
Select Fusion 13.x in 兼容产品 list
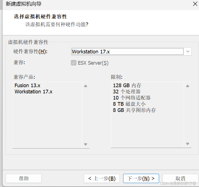[x=28, y=85]
